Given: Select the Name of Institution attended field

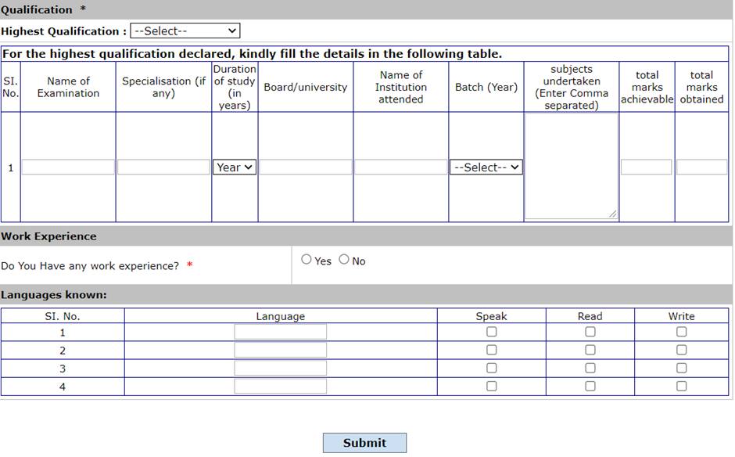Looking at the screenshot, I should [x=401, y=167].
